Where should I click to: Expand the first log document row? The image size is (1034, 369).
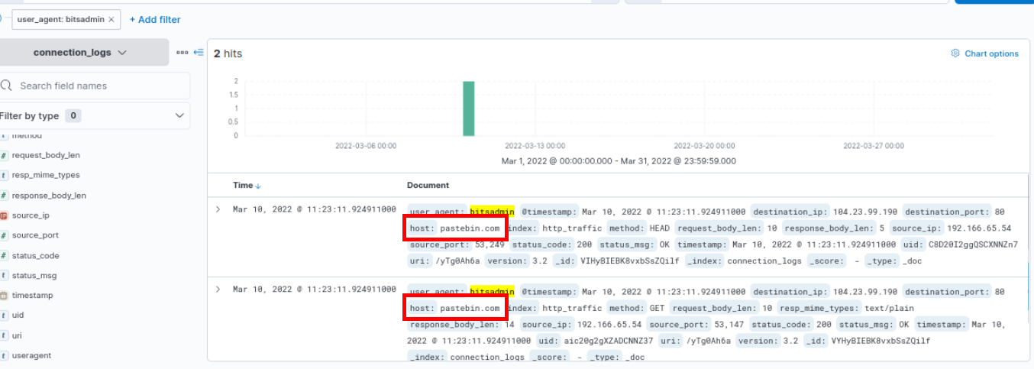point(218,209)
